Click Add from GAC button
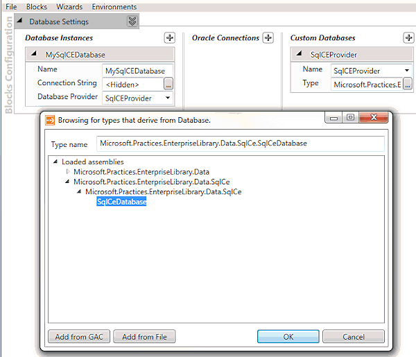Screen dimensions: 416x357 (x=79, y=337)
